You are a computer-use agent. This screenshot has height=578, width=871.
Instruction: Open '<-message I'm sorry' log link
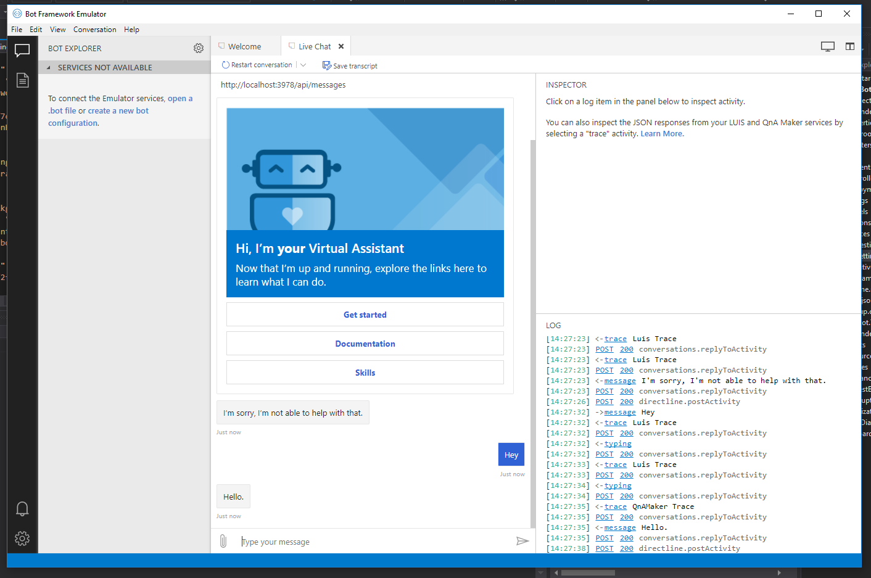pyautogui.click(x=620, y=381)
